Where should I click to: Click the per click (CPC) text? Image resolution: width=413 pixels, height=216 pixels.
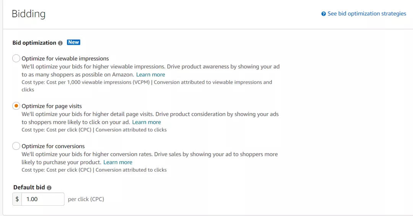86,199
